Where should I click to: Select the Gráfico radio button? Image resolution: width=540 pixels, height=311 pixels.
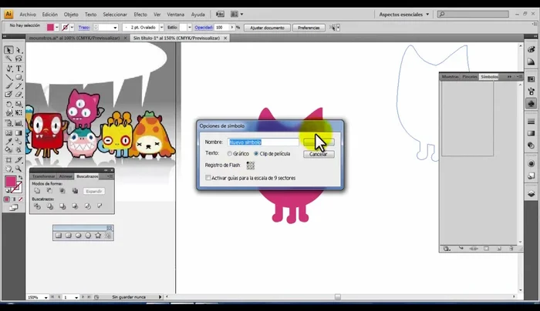(231, 154)
